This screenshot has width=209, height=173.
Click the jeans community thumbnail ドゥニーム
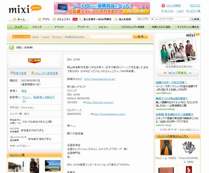[166, 148]
